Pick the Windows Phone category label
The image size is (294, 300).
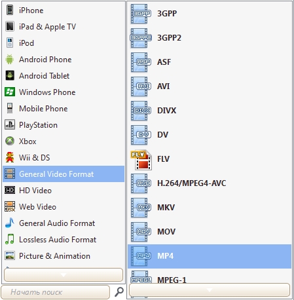pyautogui.click(x=47, y=92)
